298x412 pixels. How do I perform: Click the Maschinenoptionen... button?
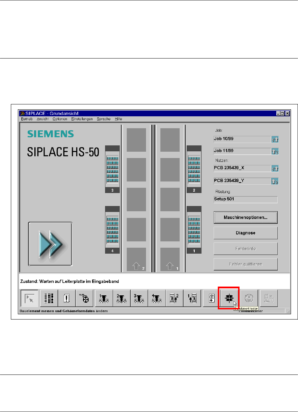click(x=245, y=217)
